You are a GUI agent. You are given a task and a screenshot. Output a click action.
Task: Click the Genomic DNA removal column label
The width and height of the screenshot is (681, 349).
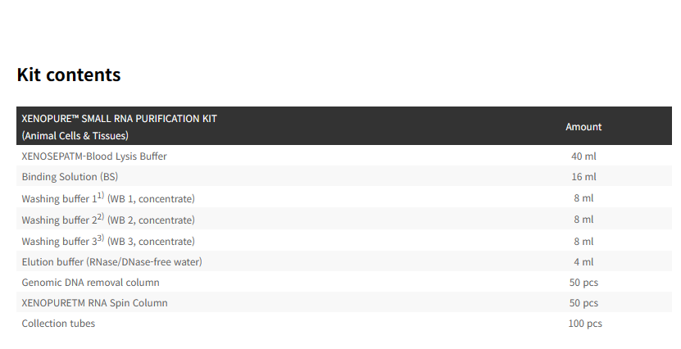pos(90,283)
